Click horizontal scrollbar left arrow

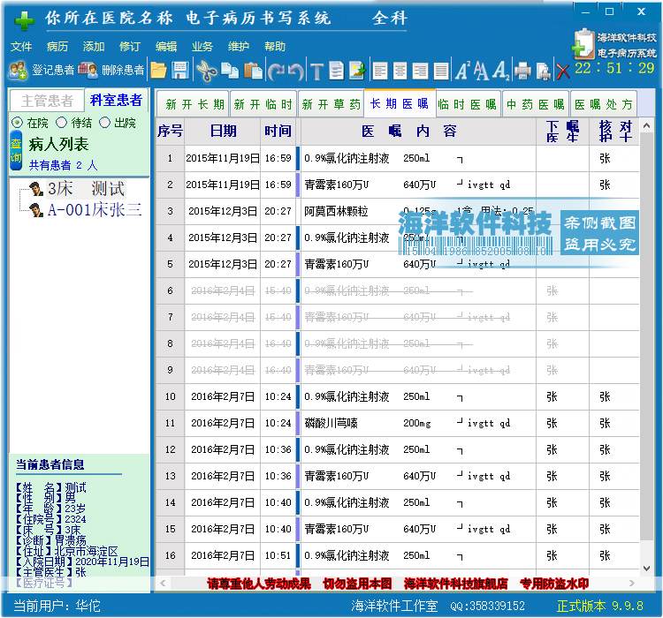163,584
